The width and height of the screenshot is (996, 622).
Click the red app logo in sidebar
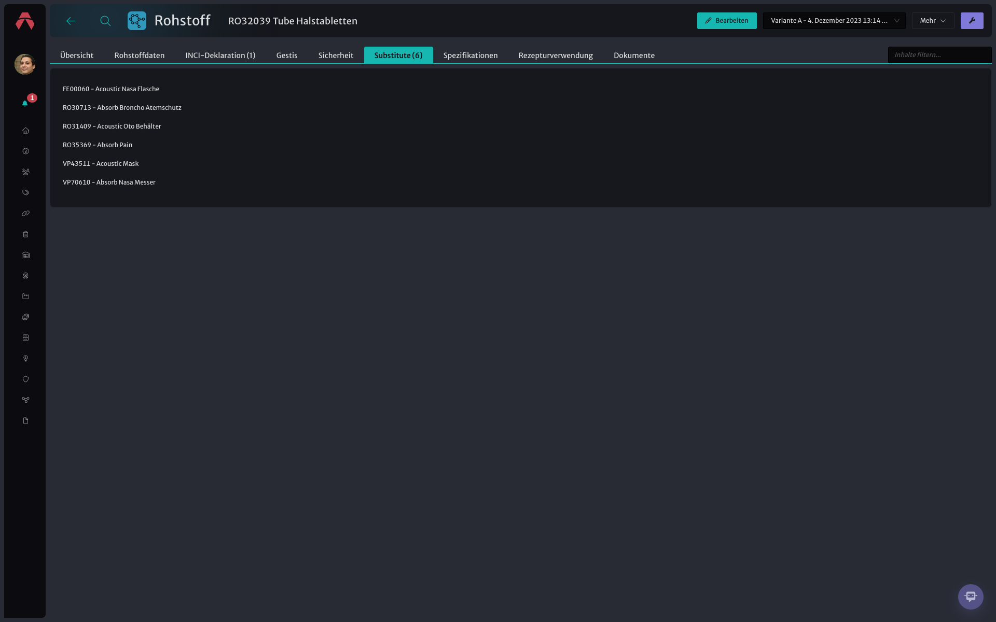coord(25,21)
